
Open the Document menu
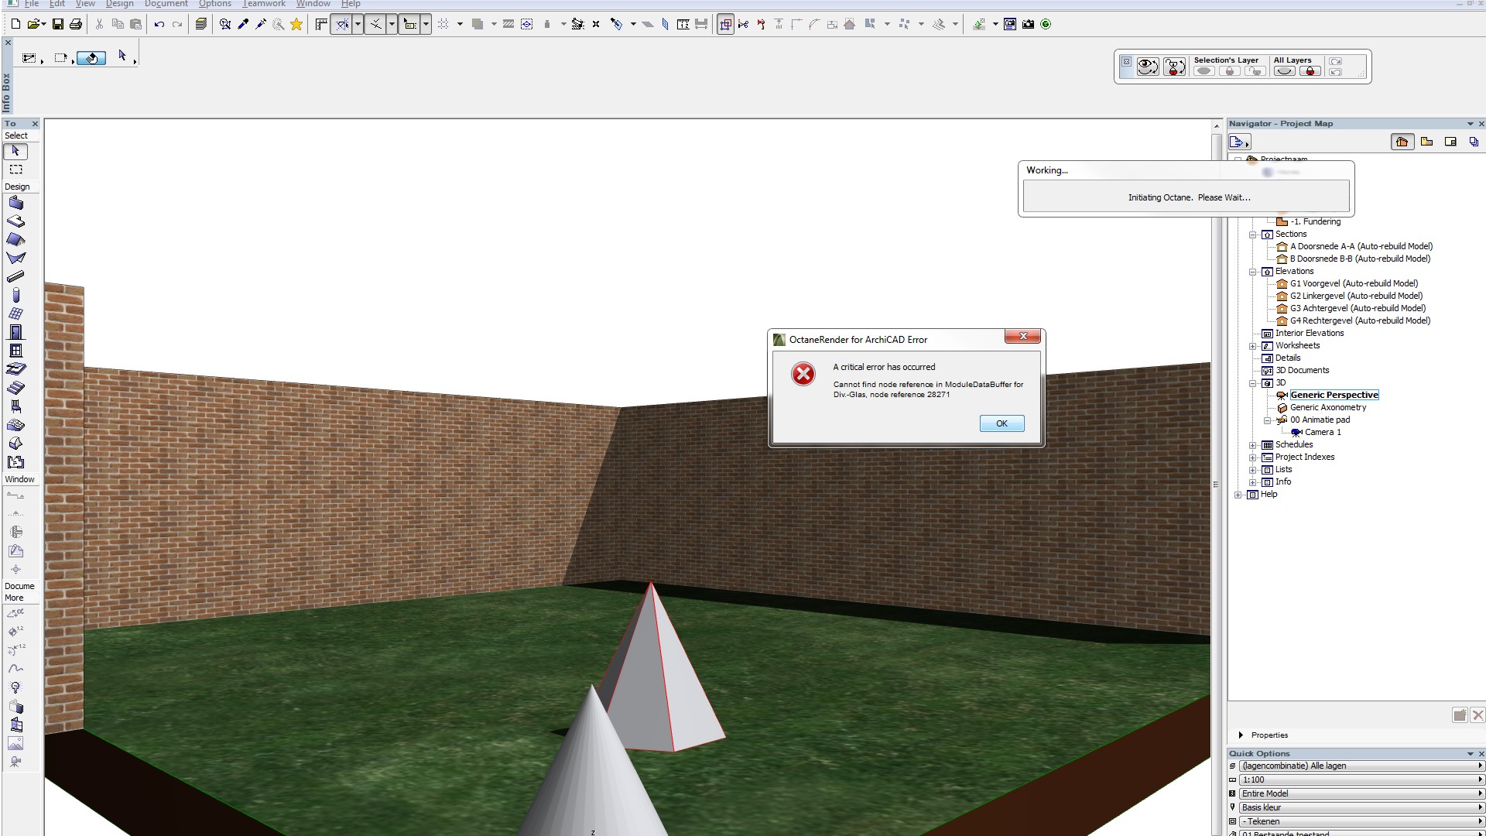(166, 4)
